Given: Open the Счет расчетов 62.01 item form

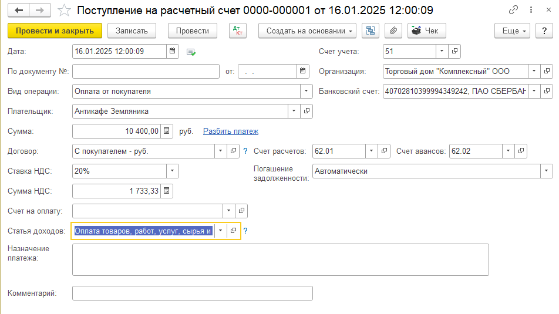Looking at the screenshot, I should coord(384,151).
